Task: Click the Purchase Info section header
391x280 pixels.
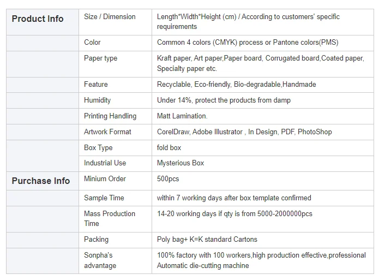Action: click(41, 181)
